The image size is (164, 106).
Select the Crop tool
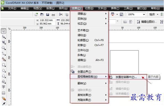(x=4, y=42)
